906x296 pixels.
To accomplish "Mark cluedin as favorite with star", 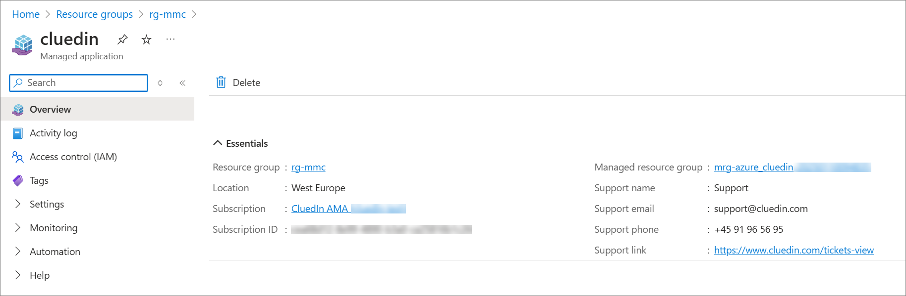I will 146,40.
